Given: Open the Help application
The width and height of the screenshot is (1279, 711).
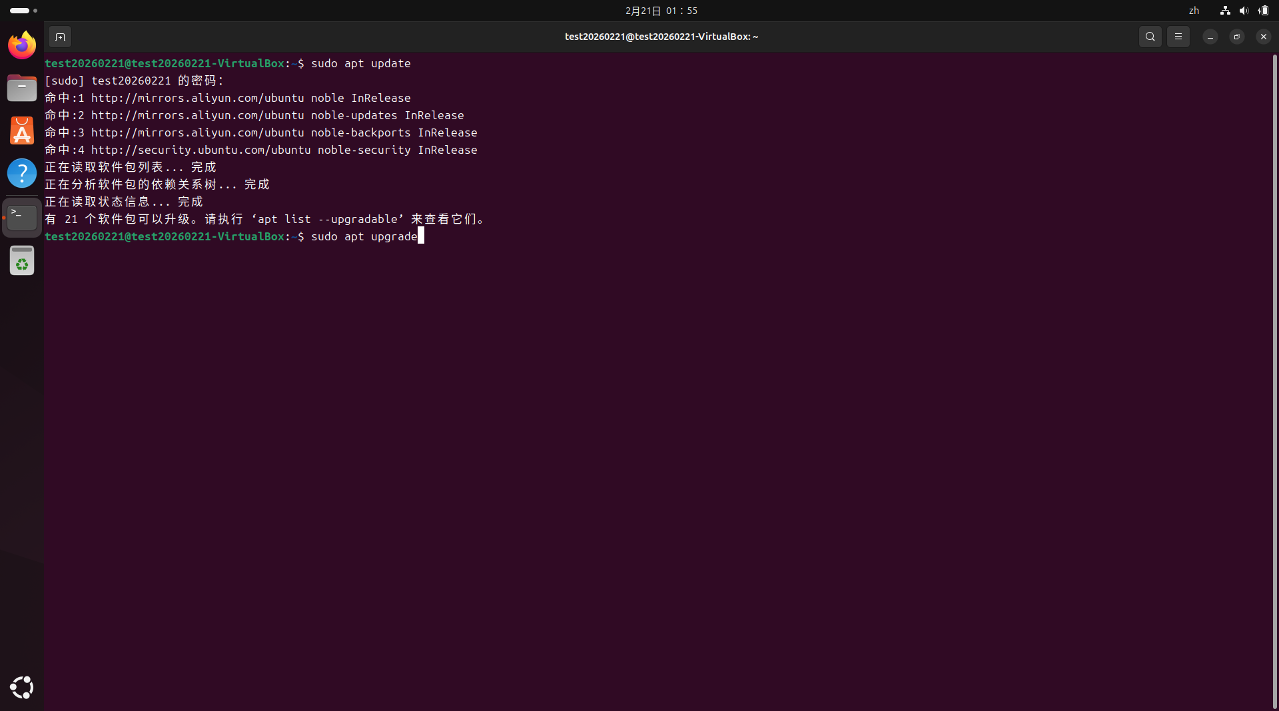Looking at the screenshot, I should point(22,173).
